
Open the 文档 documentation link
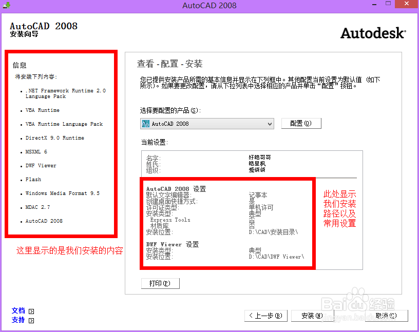[x=18, y=310]
